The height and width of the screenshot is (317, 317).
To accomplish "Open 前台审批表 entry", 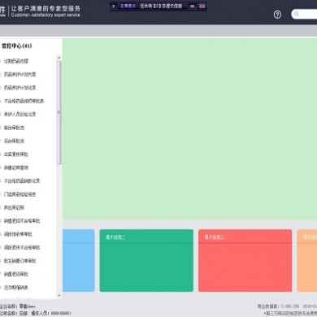I will [x=14, y=128].
